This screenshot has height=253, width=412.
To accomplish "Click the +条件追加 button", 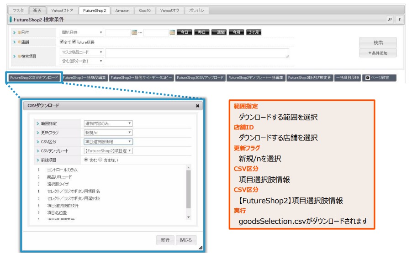I will 378,53.
